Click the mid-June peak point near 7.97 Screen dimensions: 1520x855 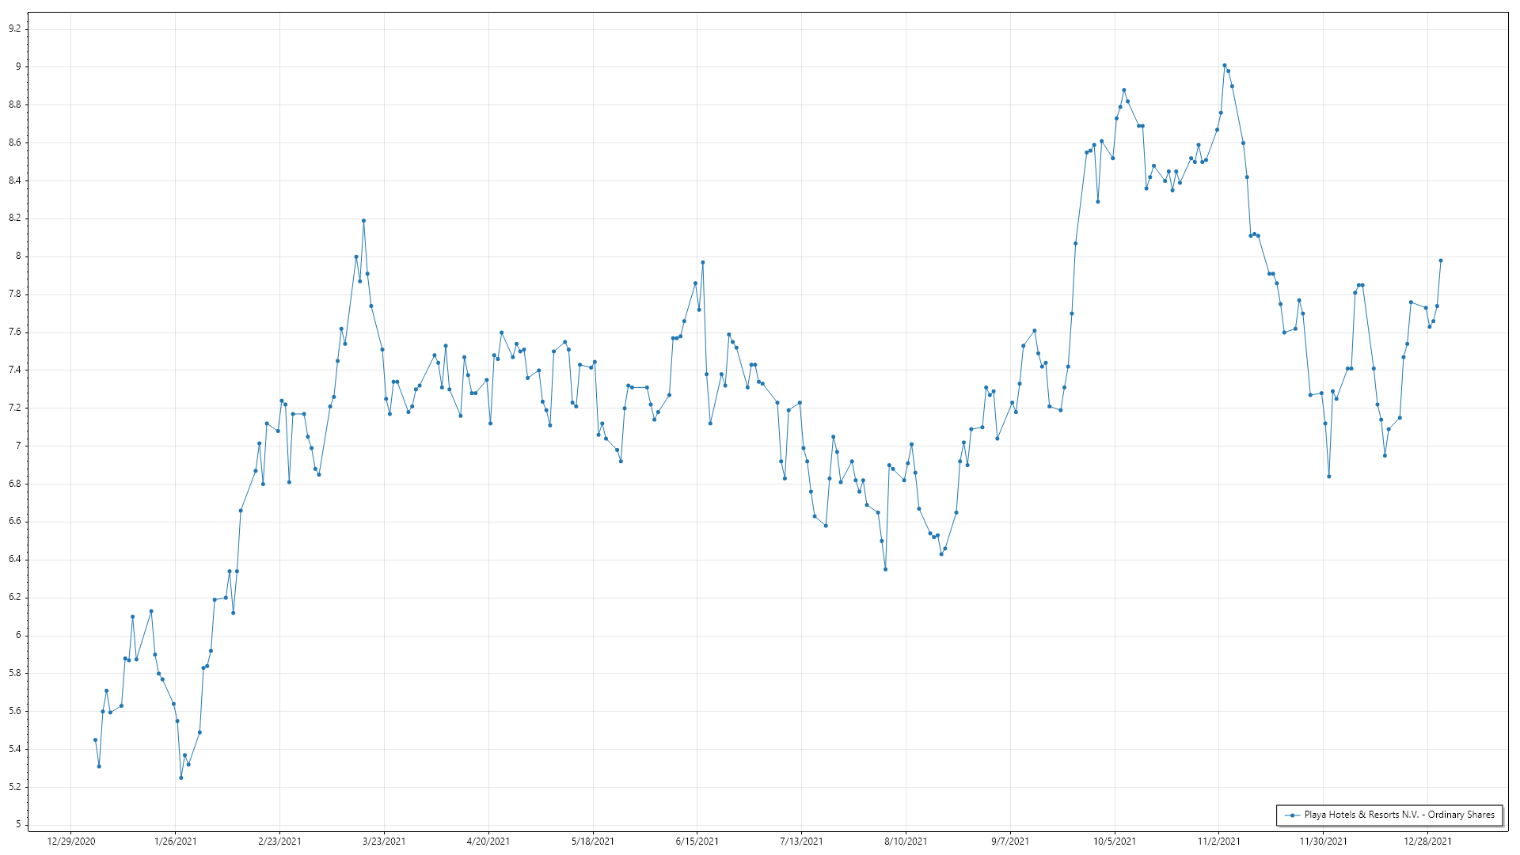703,262
